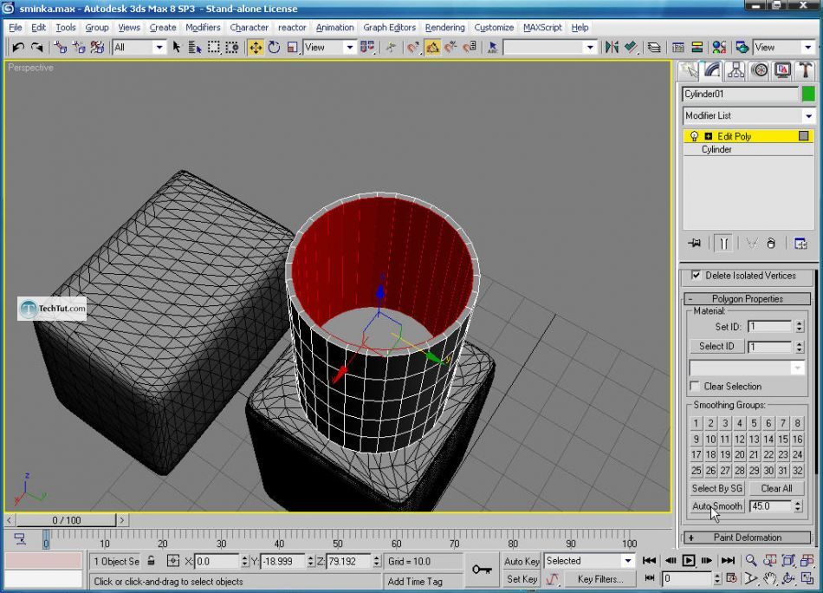Select Cylinder in the modifier stack
823x593 pixels.
tap(716, 150)
